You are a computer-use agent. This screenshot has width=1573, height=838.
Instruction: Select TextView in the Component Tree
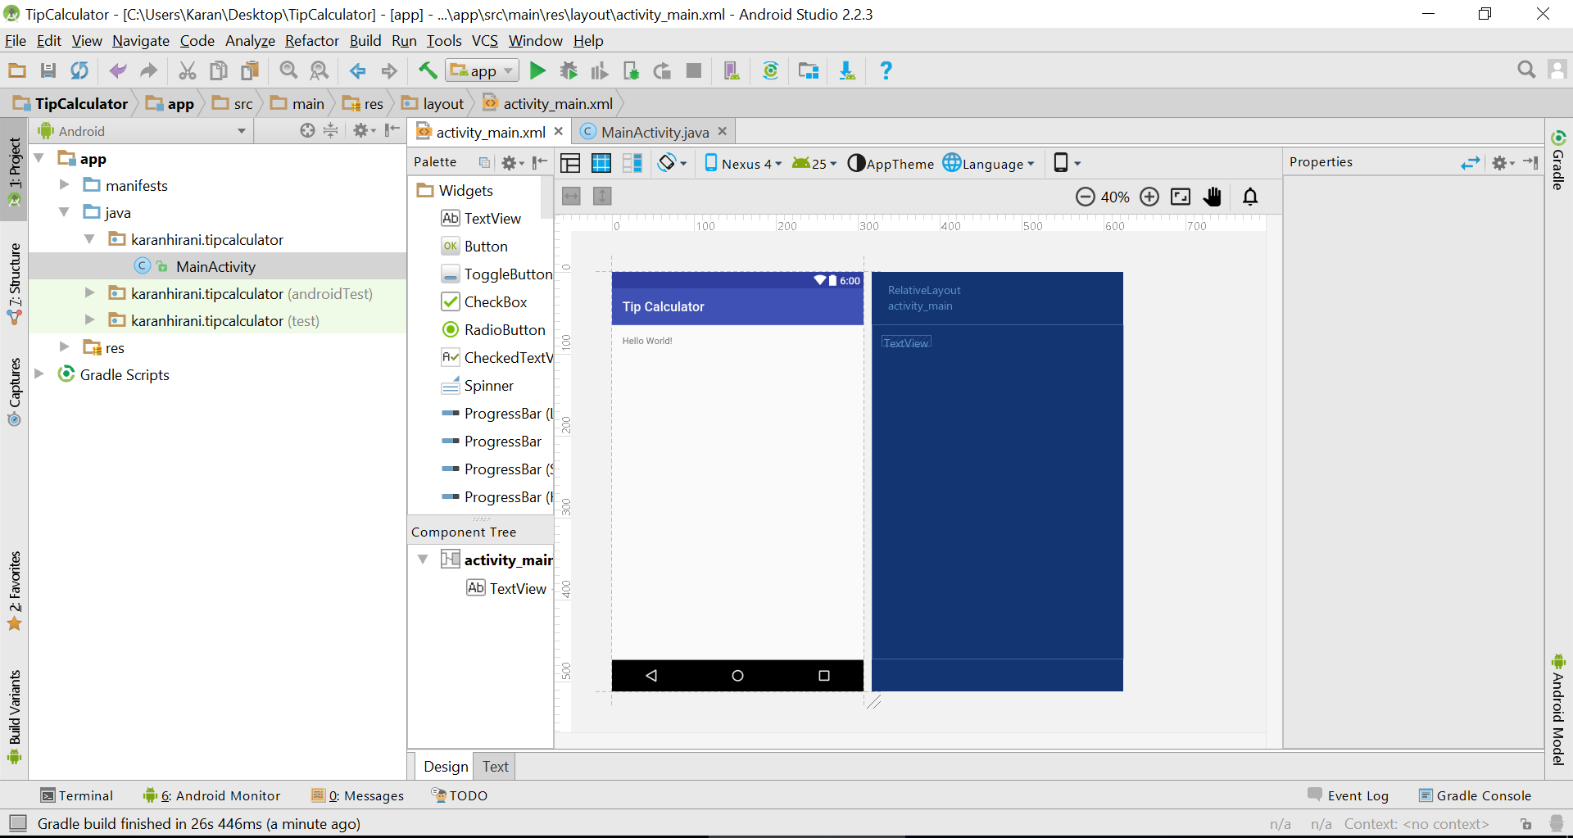pyautogui.click(x=518, y=588)
